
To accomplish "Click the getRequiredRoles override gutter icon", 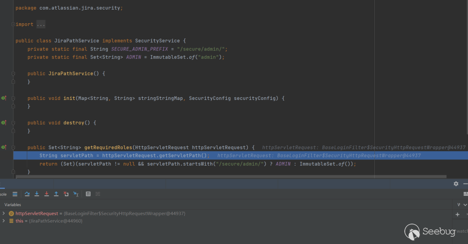I will (x=3, y=147).
